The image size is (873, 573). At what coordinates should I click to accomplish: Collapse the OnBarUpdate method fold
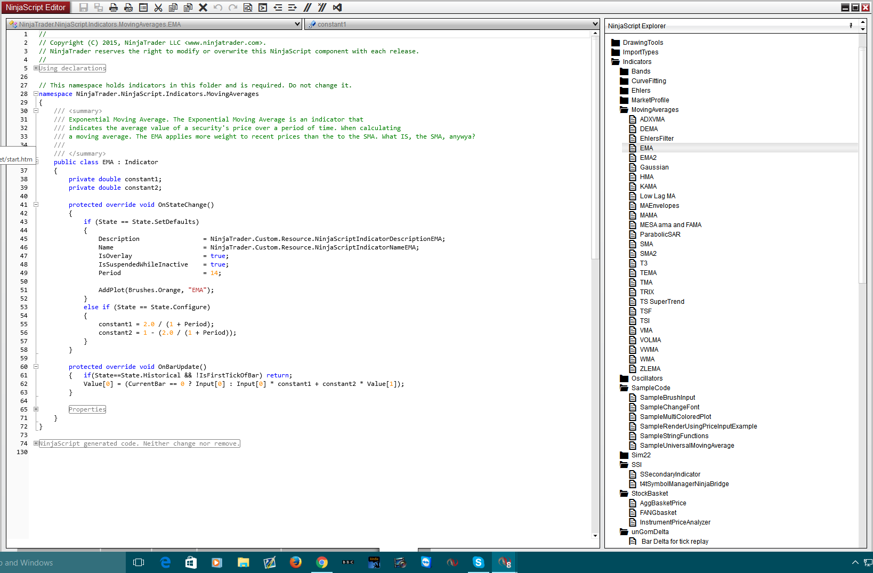[x=36, y=367]
